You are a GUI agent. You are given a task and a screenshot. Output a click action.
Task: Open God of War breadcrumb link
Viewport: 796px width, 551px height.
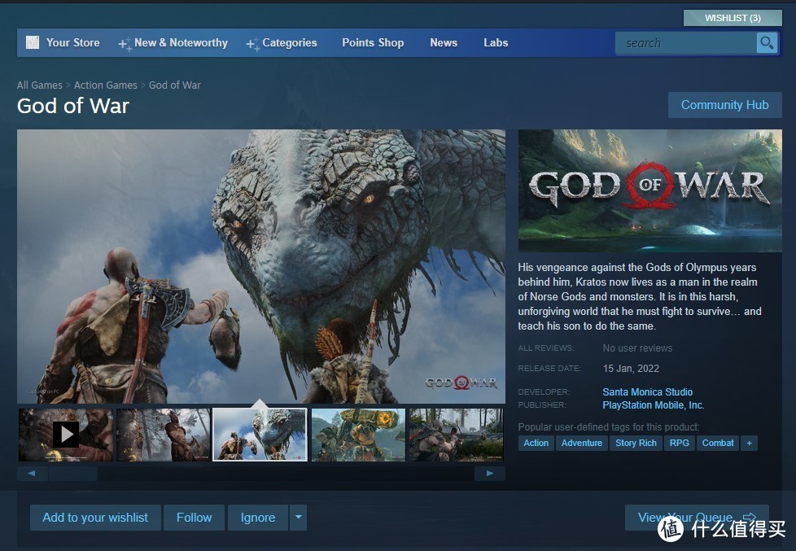click(x=175, y=85)
